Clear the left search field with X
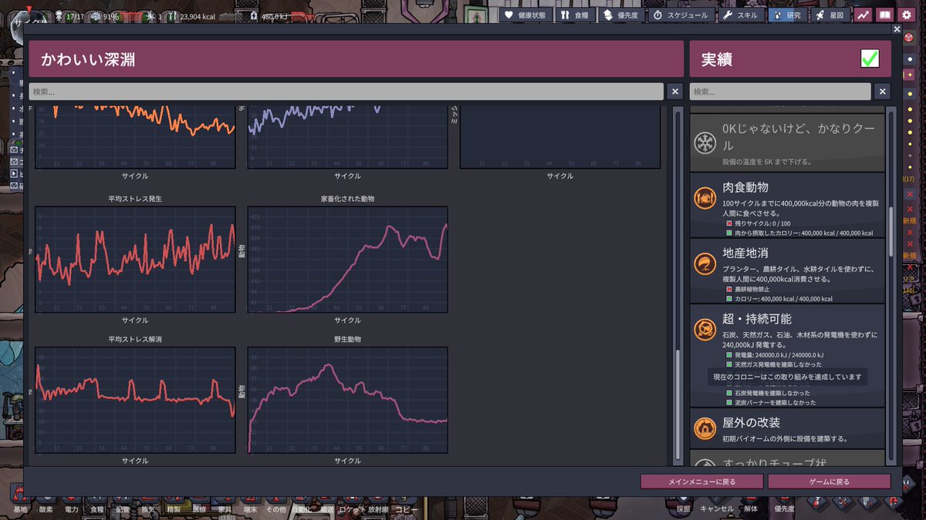This screenshot has height=520, width=926. point(675,92)
